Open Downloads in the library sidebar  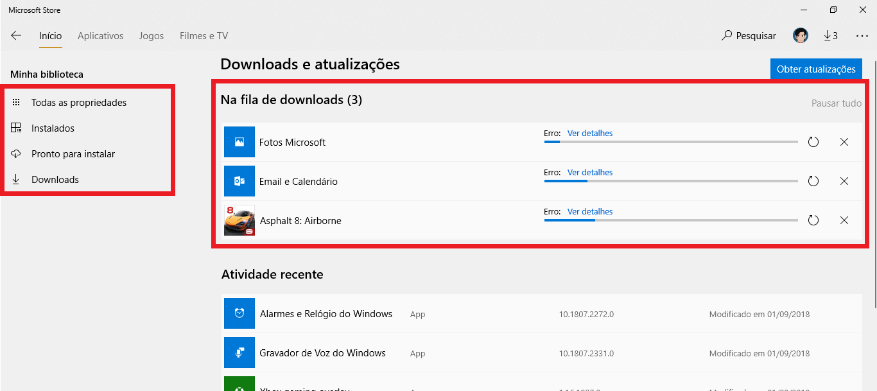[55, 180]
